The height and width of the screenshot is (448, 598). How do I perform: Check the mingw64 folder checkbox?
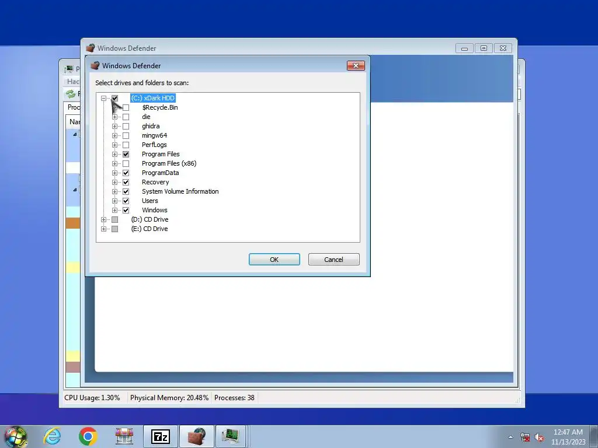[x=126, y=135]
